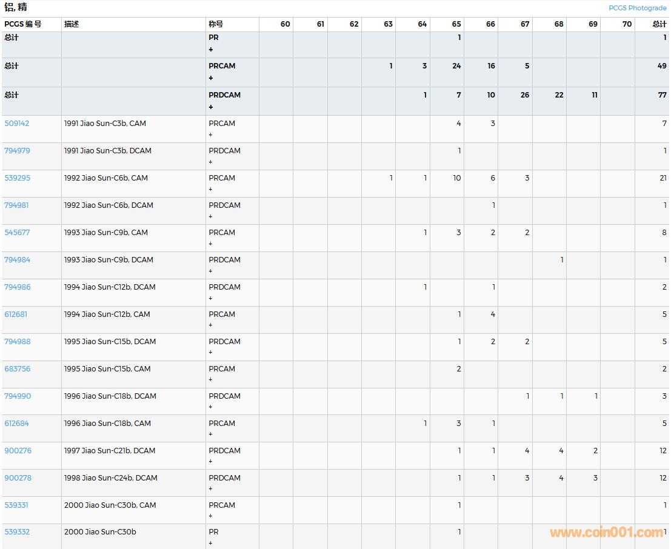Select PCGS number 612681 link

click(x=16, y=314)
